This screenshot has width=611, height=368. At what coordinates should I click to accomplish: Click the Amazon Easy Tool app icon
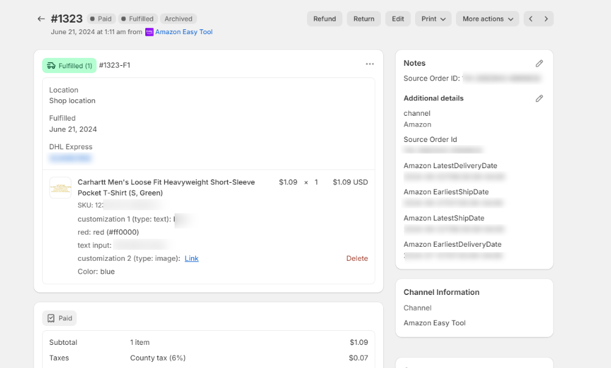click(x=150, y=32)
